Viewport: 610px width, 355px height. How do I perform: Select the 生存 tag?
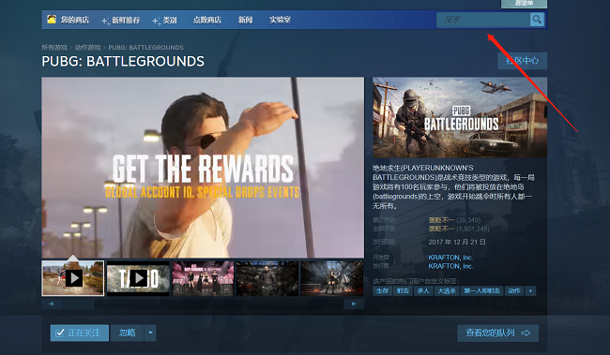pos(382,290)
